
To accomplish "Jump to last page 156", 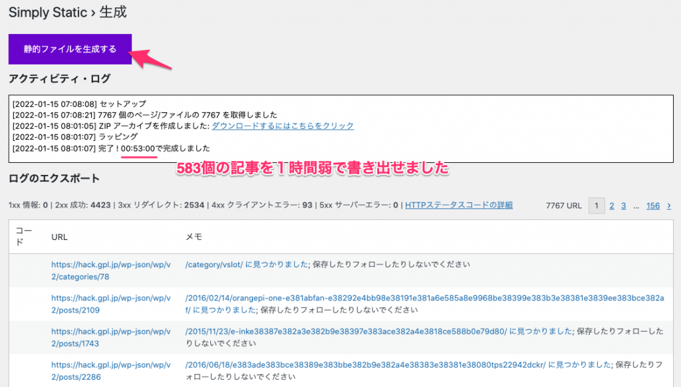I will pos(653,206).
